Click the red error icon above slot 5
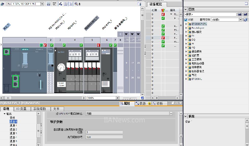249x146 pixels. [98, 45]
